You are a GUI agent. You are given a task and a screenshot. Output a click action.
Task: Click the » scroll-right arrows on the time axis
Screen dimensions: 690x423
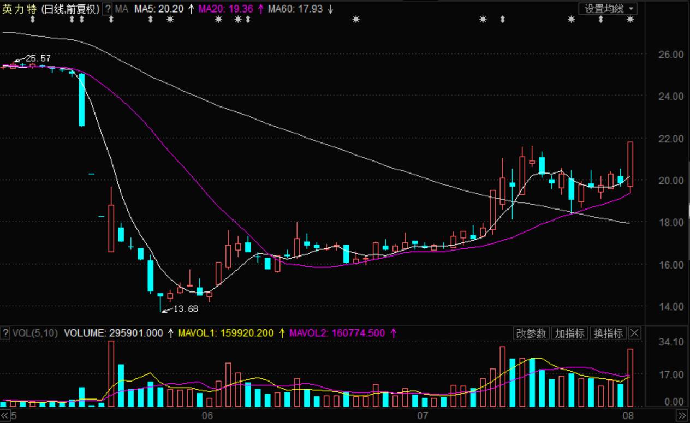[x=681, y=416]
